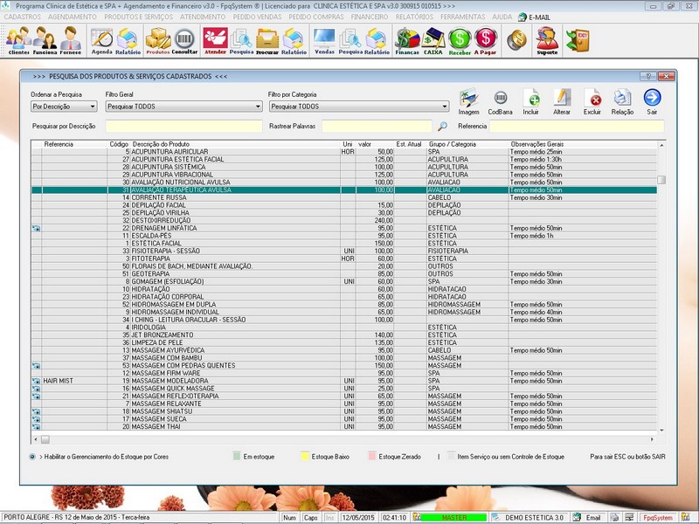This screenshot has height=524, width=699.
Task: Open the CAIXA cash register icon
Action: [433, 40]
